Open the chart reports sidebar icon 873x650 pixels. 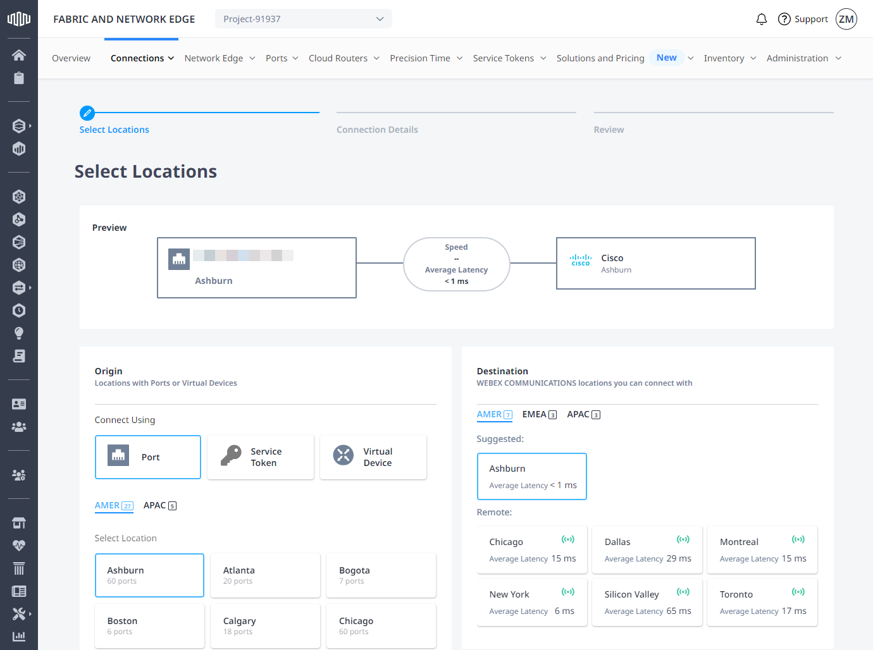(19, 636)
